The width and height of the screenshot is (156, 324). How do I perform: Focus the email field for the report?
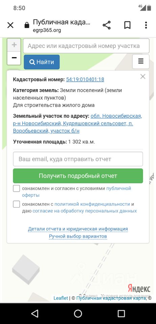pos(78,159)
